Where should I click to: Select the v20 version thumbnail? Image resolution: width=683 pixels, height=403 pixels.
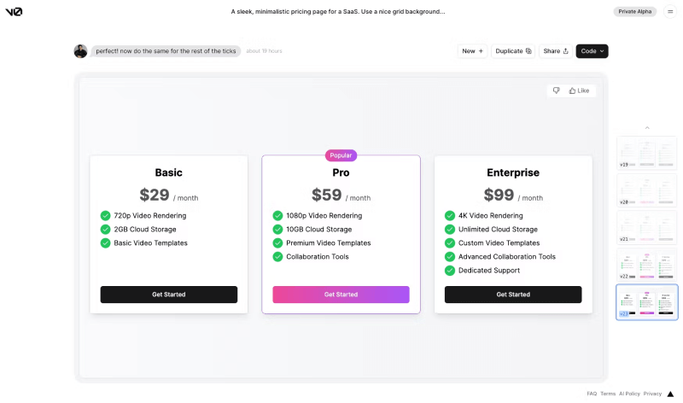(x=646, y=189)
